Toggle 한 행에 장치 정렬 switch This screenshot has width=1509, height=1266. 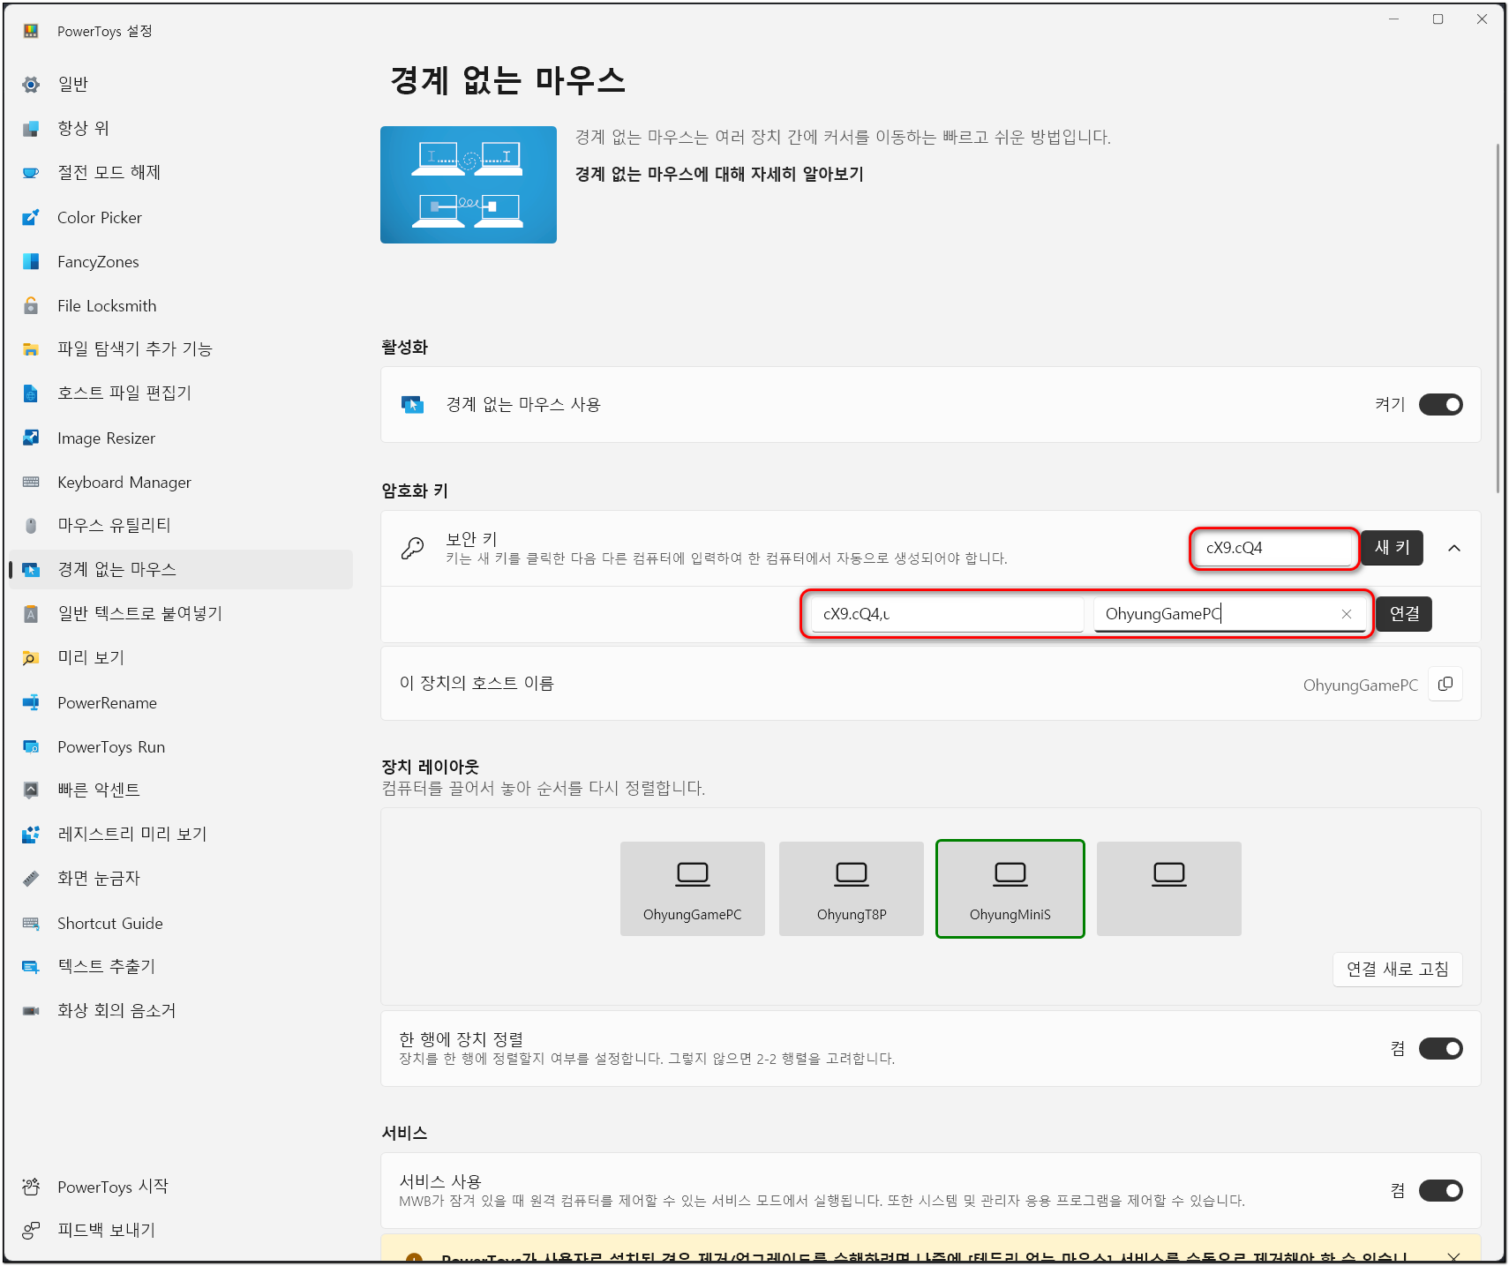click(1440, 1048)
